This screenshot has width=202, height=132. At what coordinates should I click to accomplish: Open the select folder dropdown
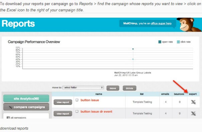pyautogui.click(x=83, y=88)
